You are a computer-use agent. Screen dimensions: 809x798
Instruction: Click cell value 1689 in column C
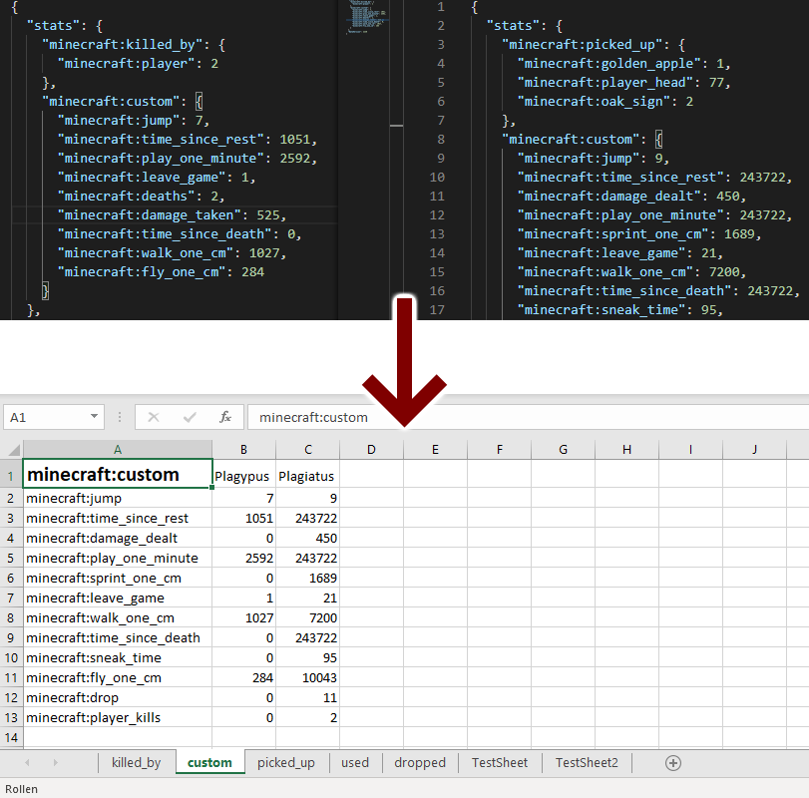tap(307, 578)
